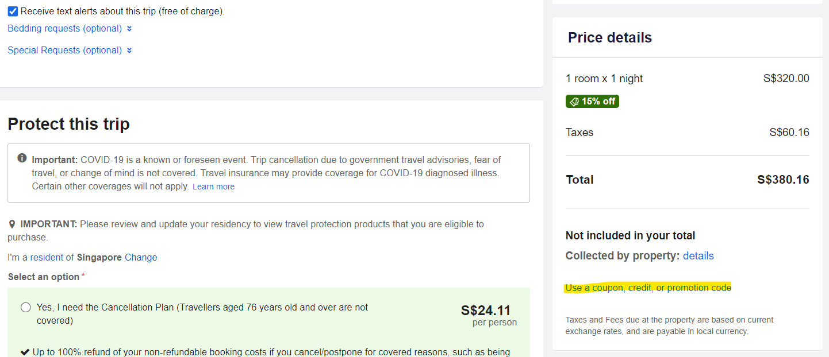Click the double-chevron beside Special Requests
Screen dimensions: 829x357
[130, 51]
